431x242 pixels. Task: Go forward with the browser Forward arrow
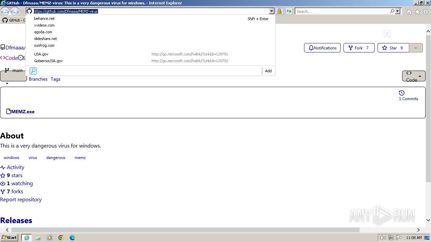click(x=14, y=11)
